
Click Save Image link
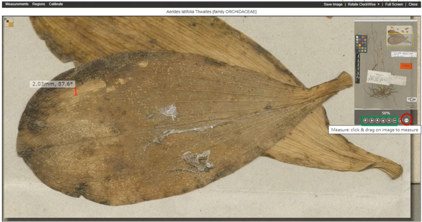[x=333, y=4]
